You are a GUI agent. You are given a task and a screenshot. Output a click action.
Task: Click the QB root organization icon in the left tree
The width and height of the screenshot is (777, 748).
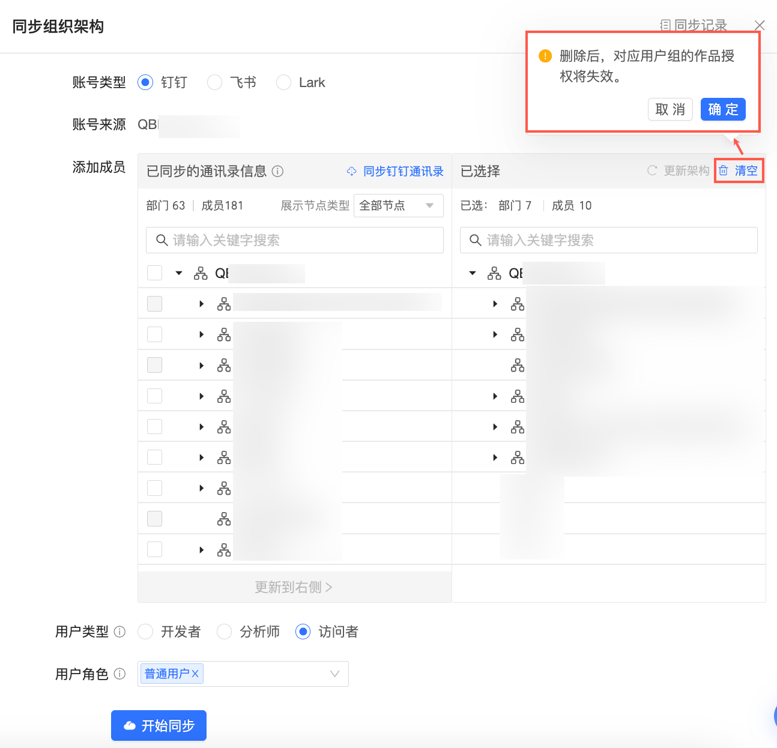coord(201,274)
